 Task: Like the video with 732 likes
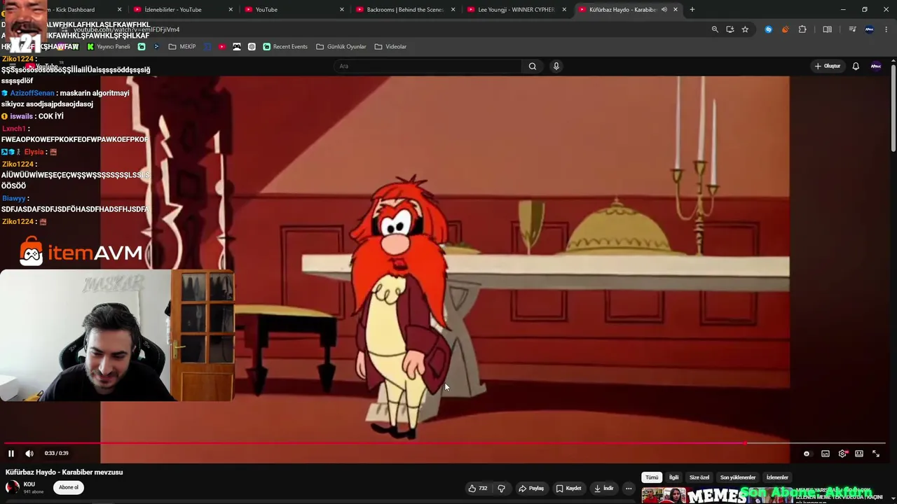[478, 489]
